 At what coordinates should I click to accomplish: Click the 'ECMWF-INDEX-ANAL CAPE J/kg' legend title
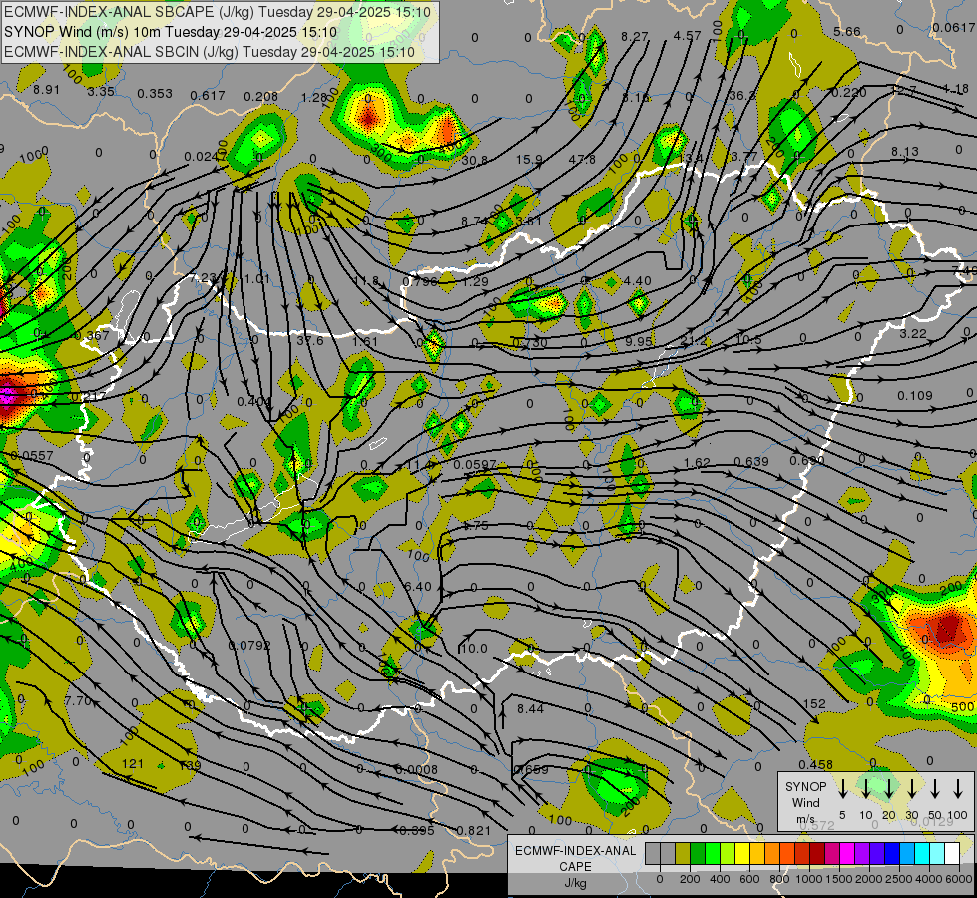click(575, 866)
